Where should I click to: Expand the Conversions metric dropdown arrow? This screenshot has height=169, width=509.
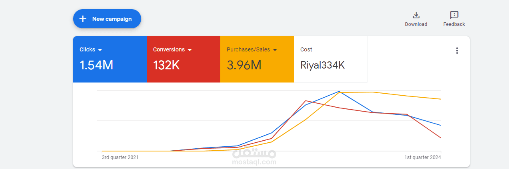point(190,50)
